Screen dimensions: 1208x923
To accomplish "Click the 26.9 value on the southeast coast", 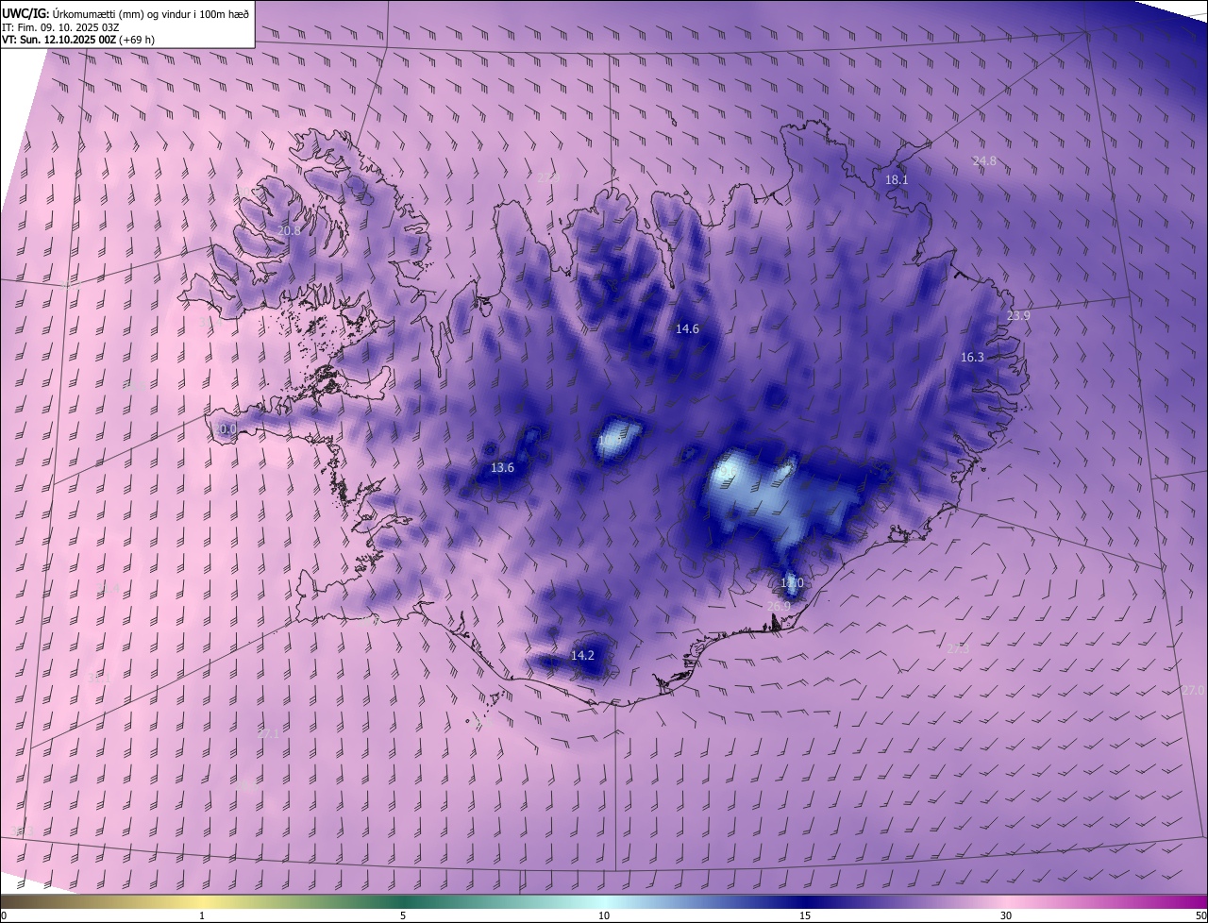I will pos(779,606).
